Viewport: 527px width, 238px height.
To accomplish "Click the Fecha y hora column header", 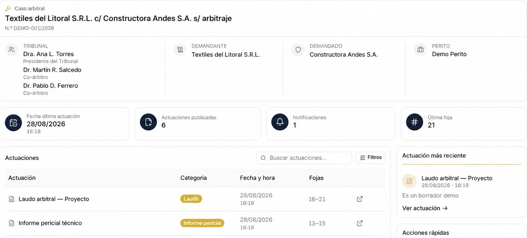I will tap(257, 178).
